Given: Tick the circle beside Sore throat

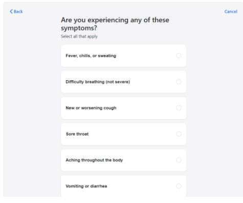Looking at the screenshot, I should pos(179,134).
